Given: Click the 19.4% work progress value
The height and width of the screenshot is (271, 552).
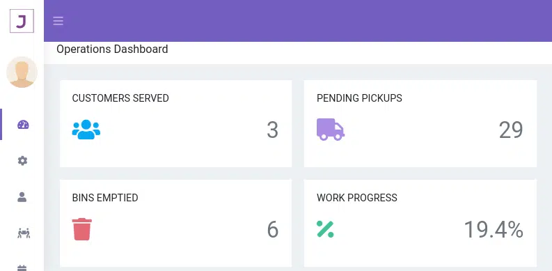Looking at the screenshot, I should pos(494,229).
